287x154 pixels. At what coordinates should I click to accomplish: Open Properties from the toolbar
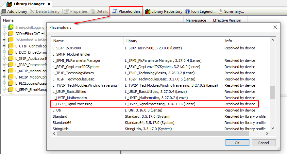click(67, 11)
